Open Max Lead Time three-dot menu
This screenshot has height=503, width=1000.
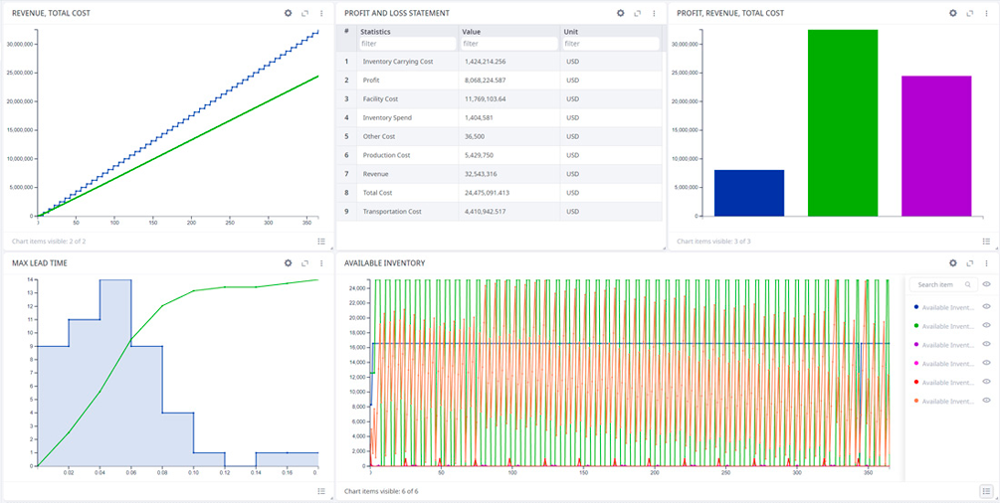coord(320,262)
